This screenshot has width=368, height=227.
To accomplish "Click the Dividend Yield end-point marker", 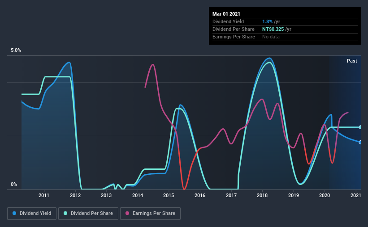I will point(360,142).
